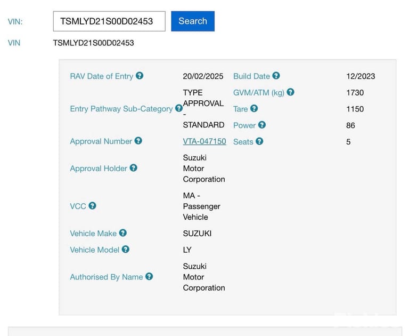Click the VIN label left of the result

pos(14,43)
